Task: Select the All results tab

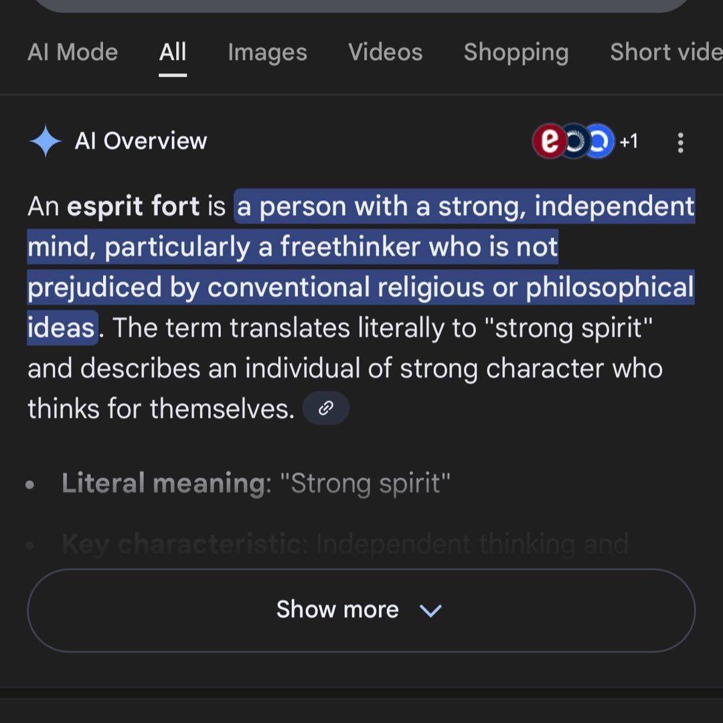Action: tap(173, 52)
